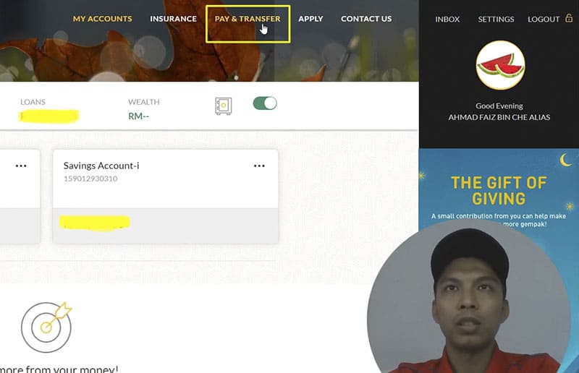Viewport: 579px width, 373px height.
Task: Click the padlock icon beside Logout
Action: click(x=569, y=18)
